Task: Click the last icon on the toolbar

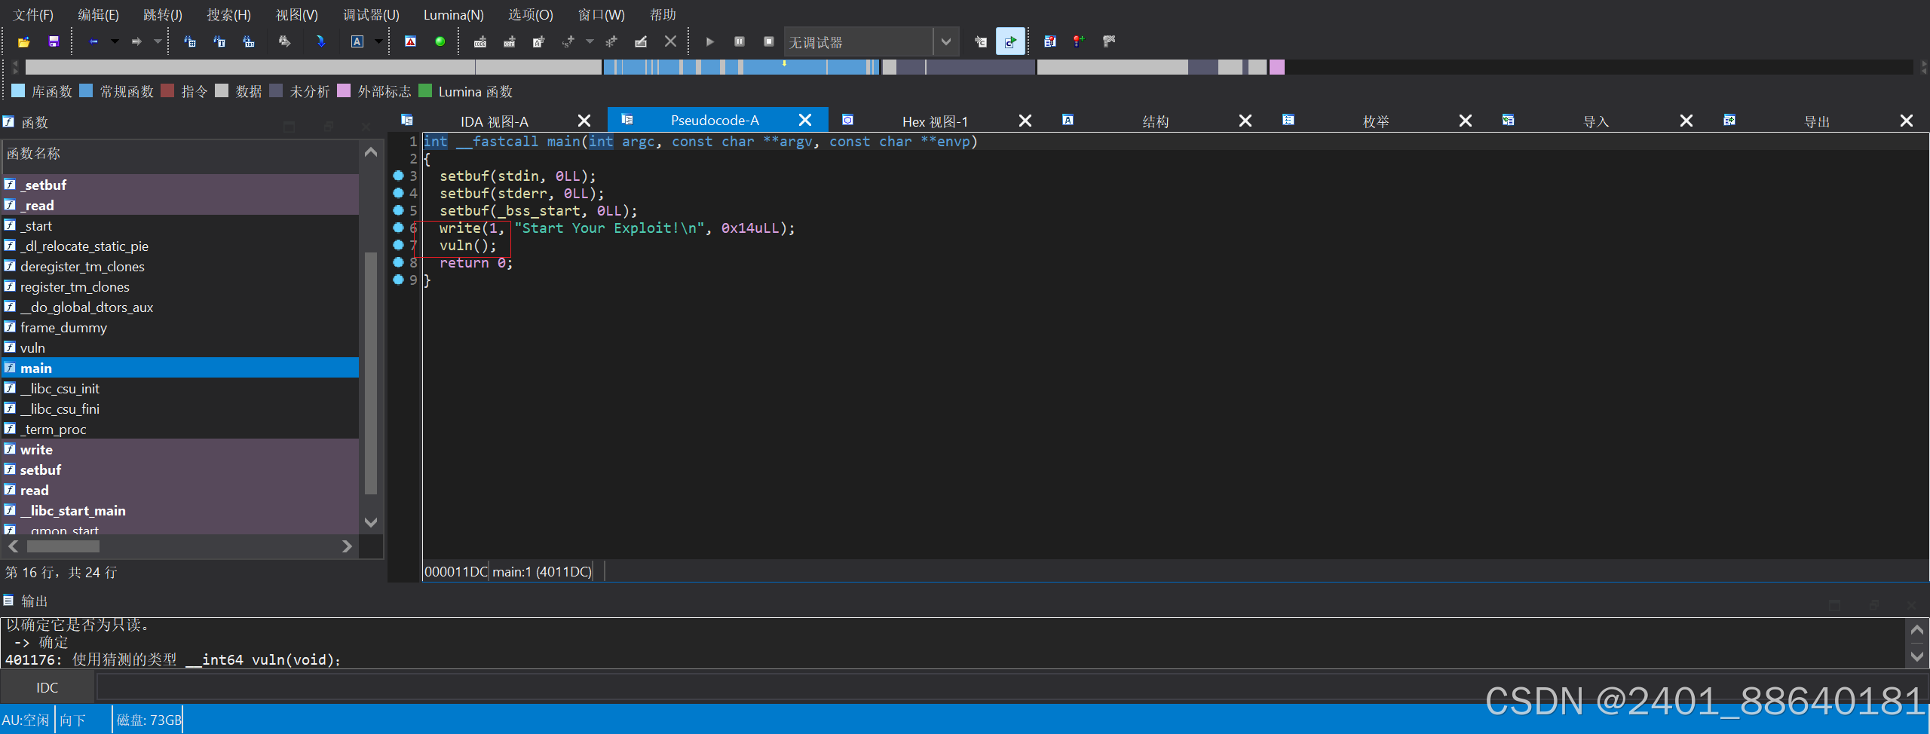Action: coord(1109,42)
